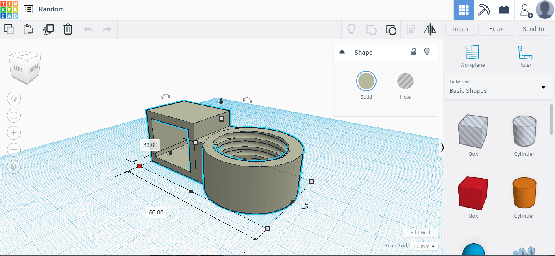Screen dimensions: 555x256
Task: Click the Export button
Action: tap(497, 29)
